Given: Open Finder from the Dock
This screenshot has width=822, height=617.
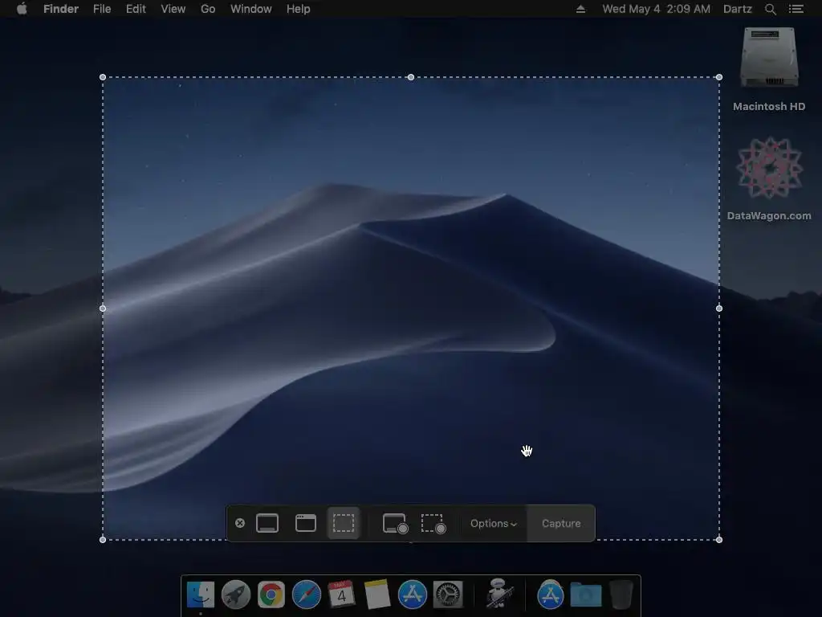Looking at the screenshot, I should pos(201,595).
